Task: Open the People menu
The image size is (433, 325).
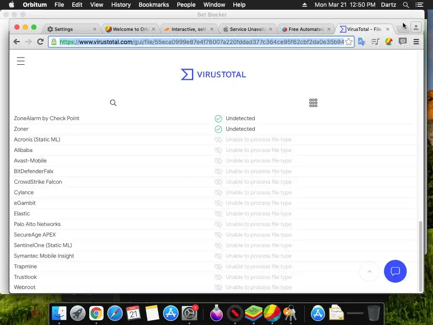Action: pyautogui.click(x=186, y=5)
